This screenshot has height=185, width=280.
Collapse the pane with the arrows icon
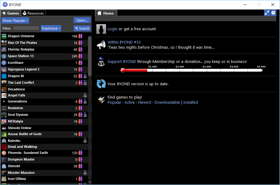pos(267,13)
